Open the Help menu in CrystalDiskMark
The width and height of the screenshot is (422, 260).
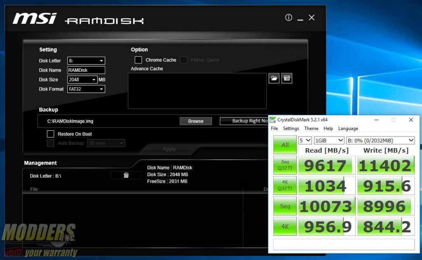pyautogui.click(x=328, y=128)
